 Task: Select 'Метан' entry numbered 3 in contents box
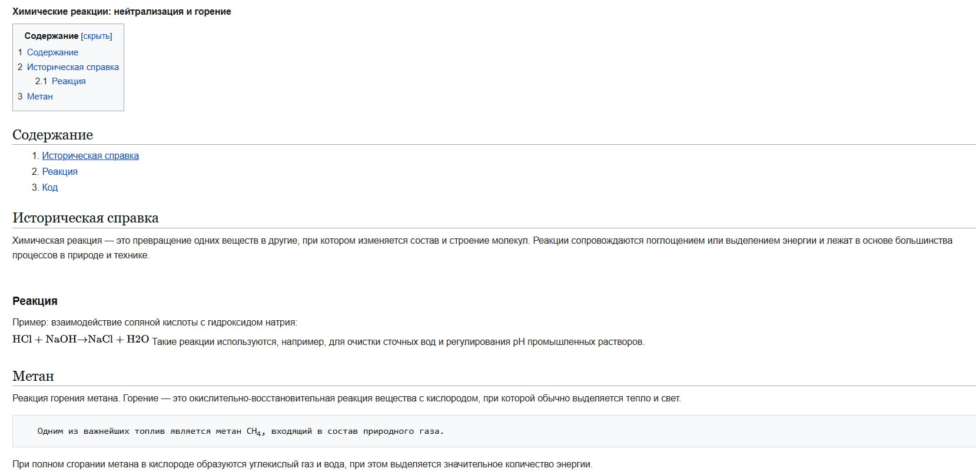[39, 97]
